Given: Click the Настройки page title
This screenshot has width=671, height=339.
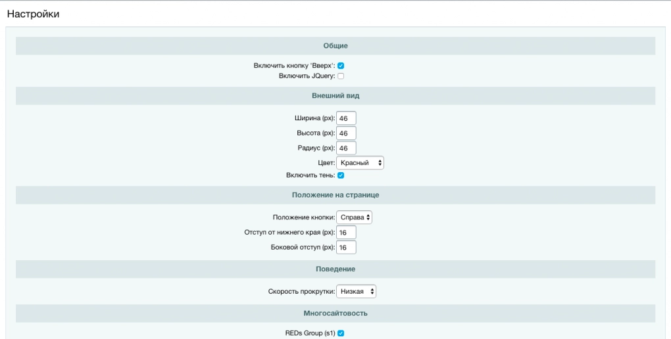Looking at the screenshot, I should click(34, 14).
